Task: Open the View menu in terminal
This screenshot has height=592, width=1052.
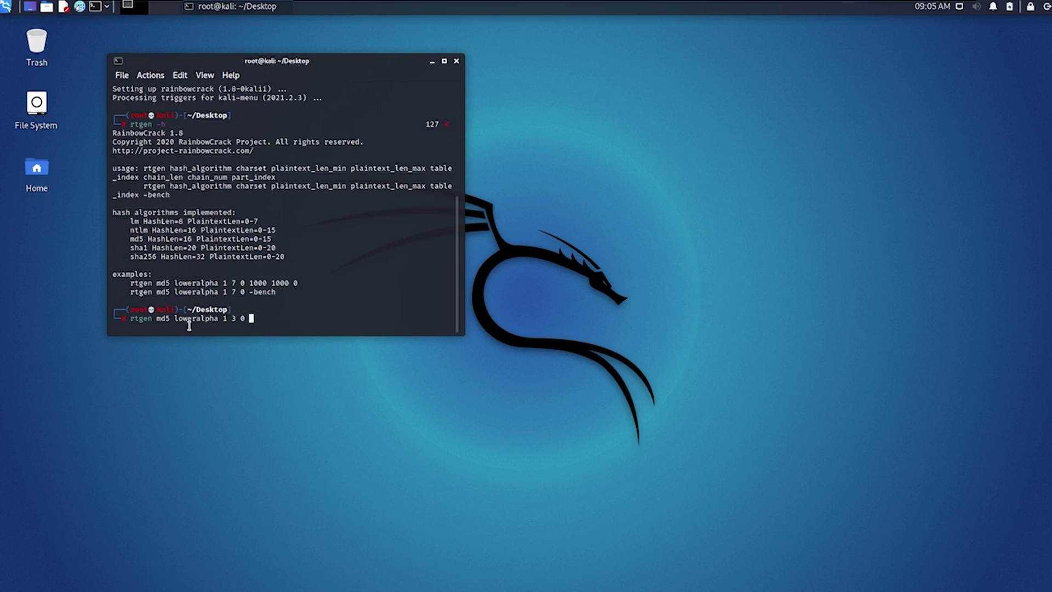Action: [x=204, y=75]
